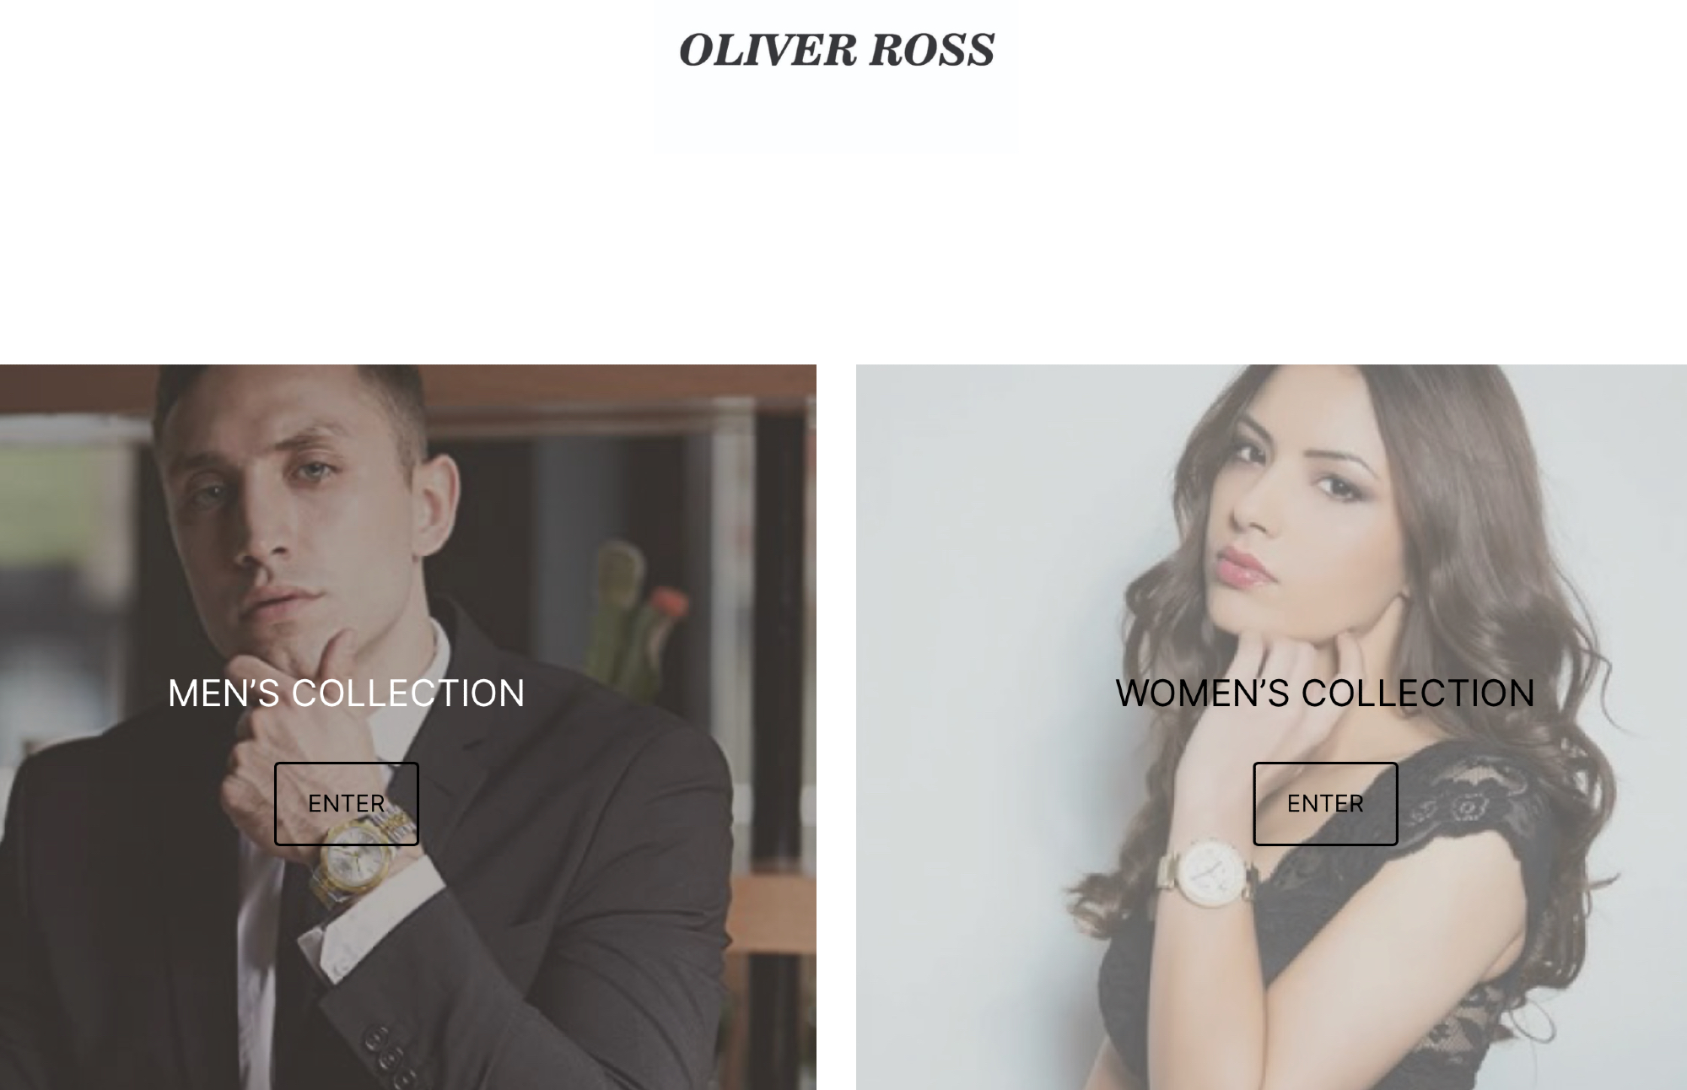
Task: Click the suit sleeve buttons on man's jacket
Action: (x=390, y=1055)
